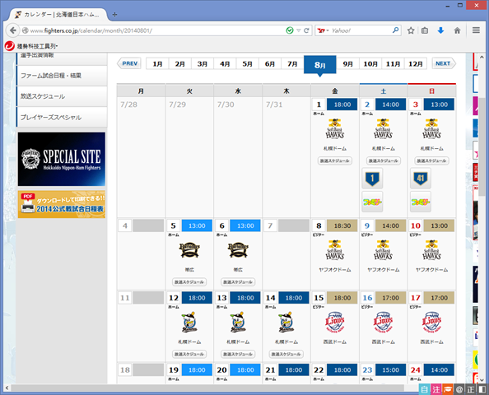Viewport: 489px width, 395px height.
Task: Open the SPECIAL SITE banner
Action: 62,159
